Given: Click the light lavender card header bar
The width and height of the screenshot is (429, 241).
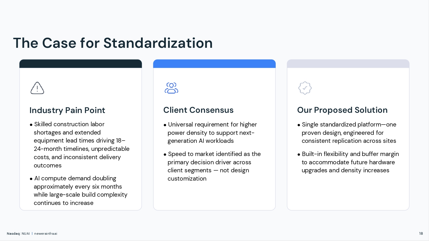Looking at the screenshot, I should (x=348, y=64).
